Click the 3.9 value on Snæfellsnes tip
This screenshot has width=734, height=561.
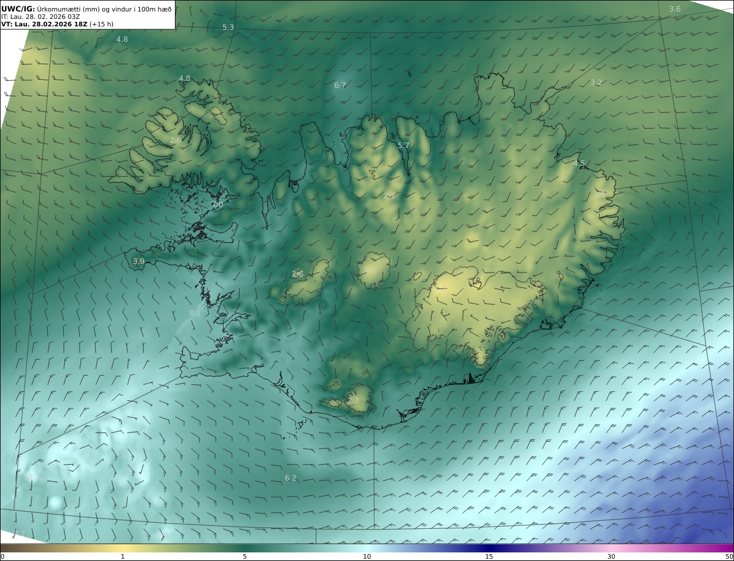click(x=139, y=262)
